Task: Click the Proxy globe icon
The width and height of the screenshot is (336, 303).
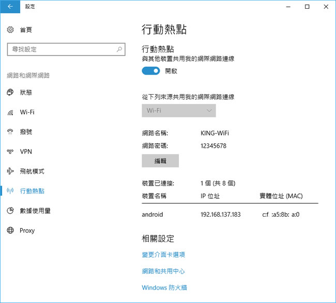Action: 10,231
